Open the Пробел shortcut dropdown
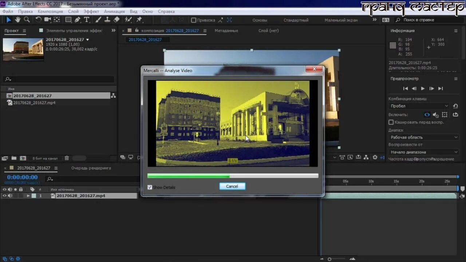Image resolution: width=466 pixels, height=262 pixels. pos(419,106)
